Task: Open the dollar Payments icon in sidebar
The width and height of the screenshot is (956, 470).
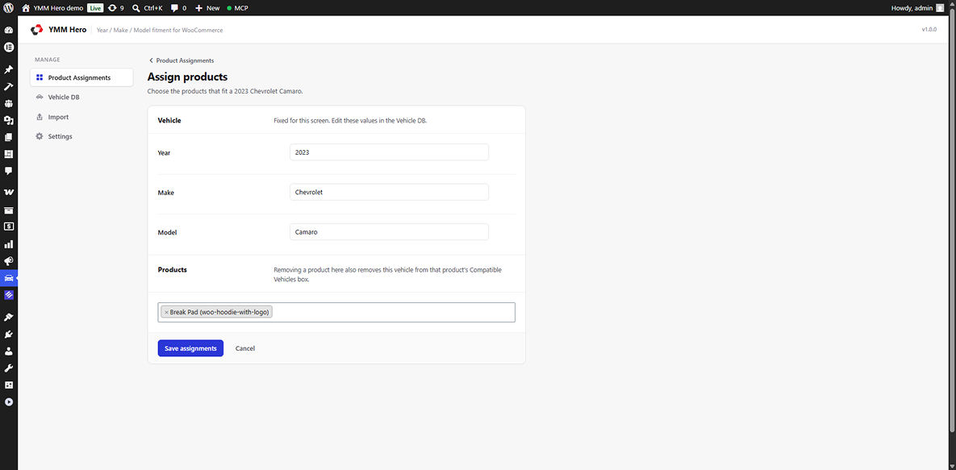Action: (x=9, y=227)
